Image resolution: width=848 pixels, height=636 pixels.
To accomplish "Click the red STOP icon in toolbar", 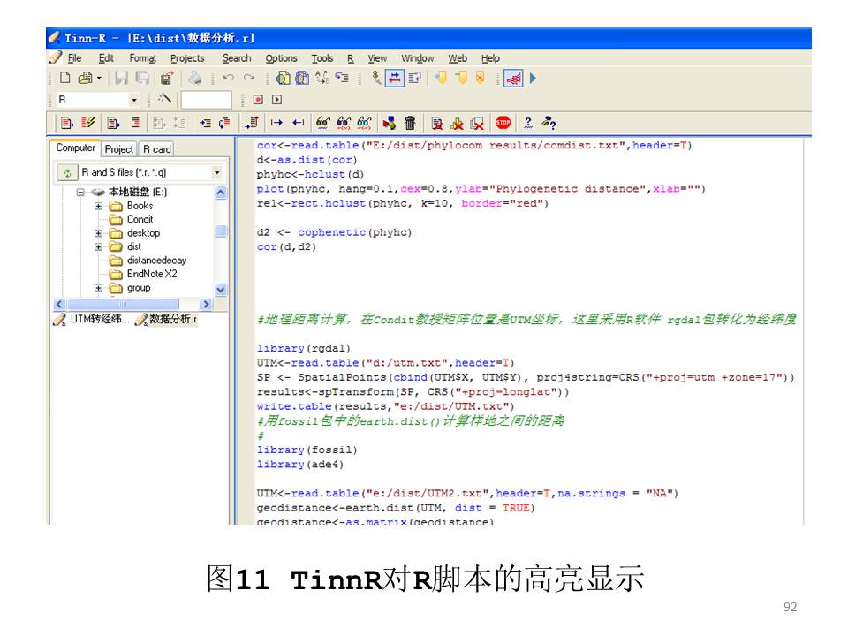I will (503, 124).
